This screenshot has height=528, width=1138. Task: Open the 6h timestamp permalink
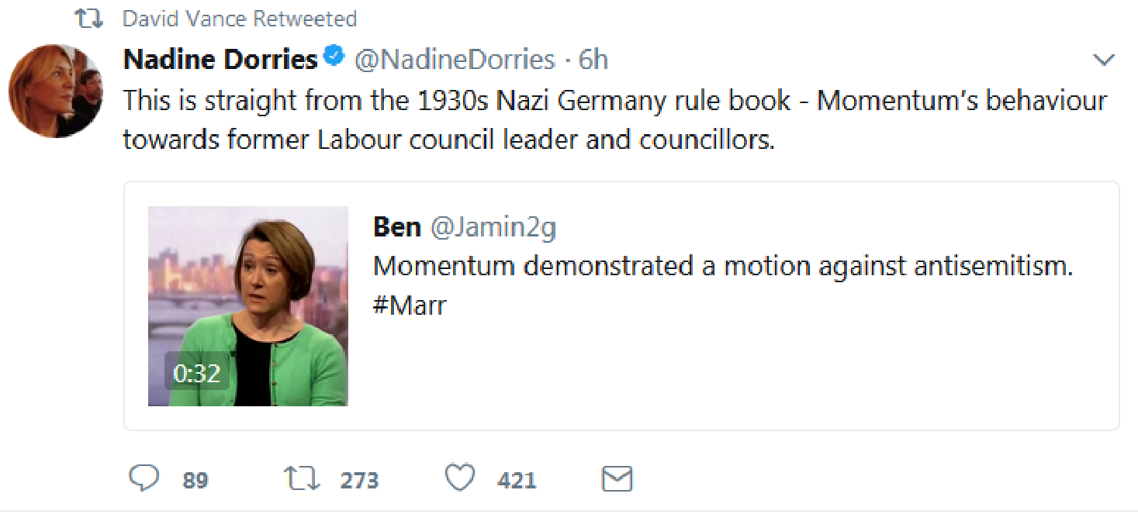click(593, 60)
